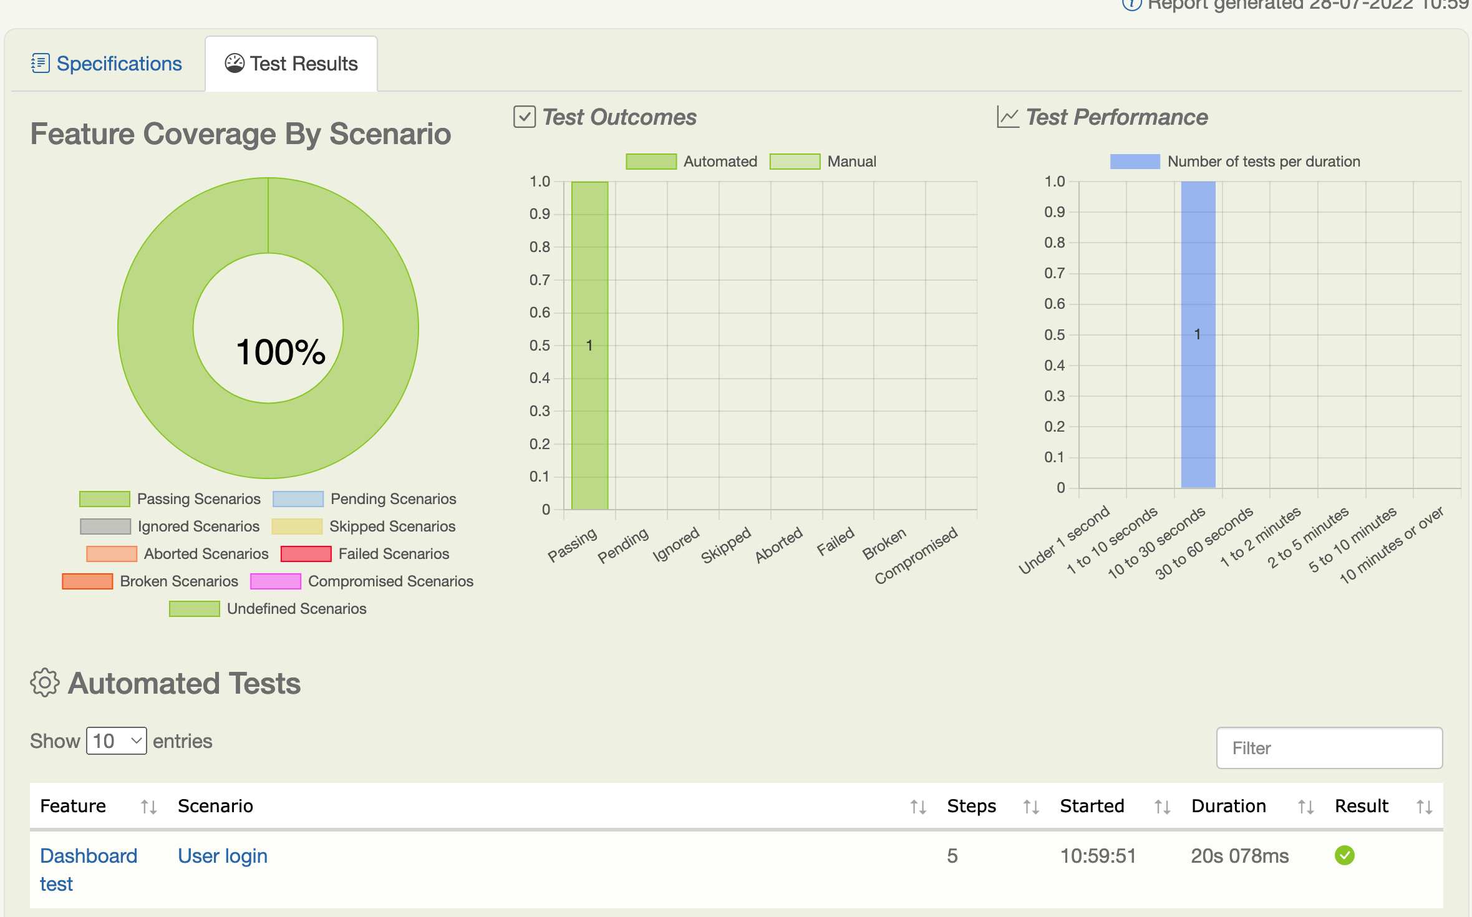Click the Specifications list icon
Image resolution: width=1472 pixels, height=917 pixels.
pos(40,63)
